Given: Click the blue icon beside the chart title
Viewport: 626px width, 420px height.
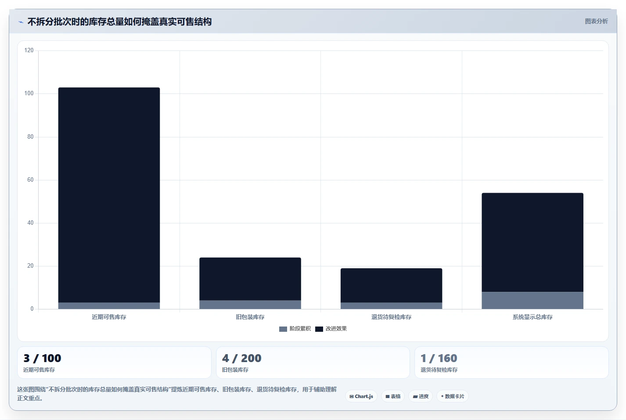Looking at the screenshot, I should point(21,22).
